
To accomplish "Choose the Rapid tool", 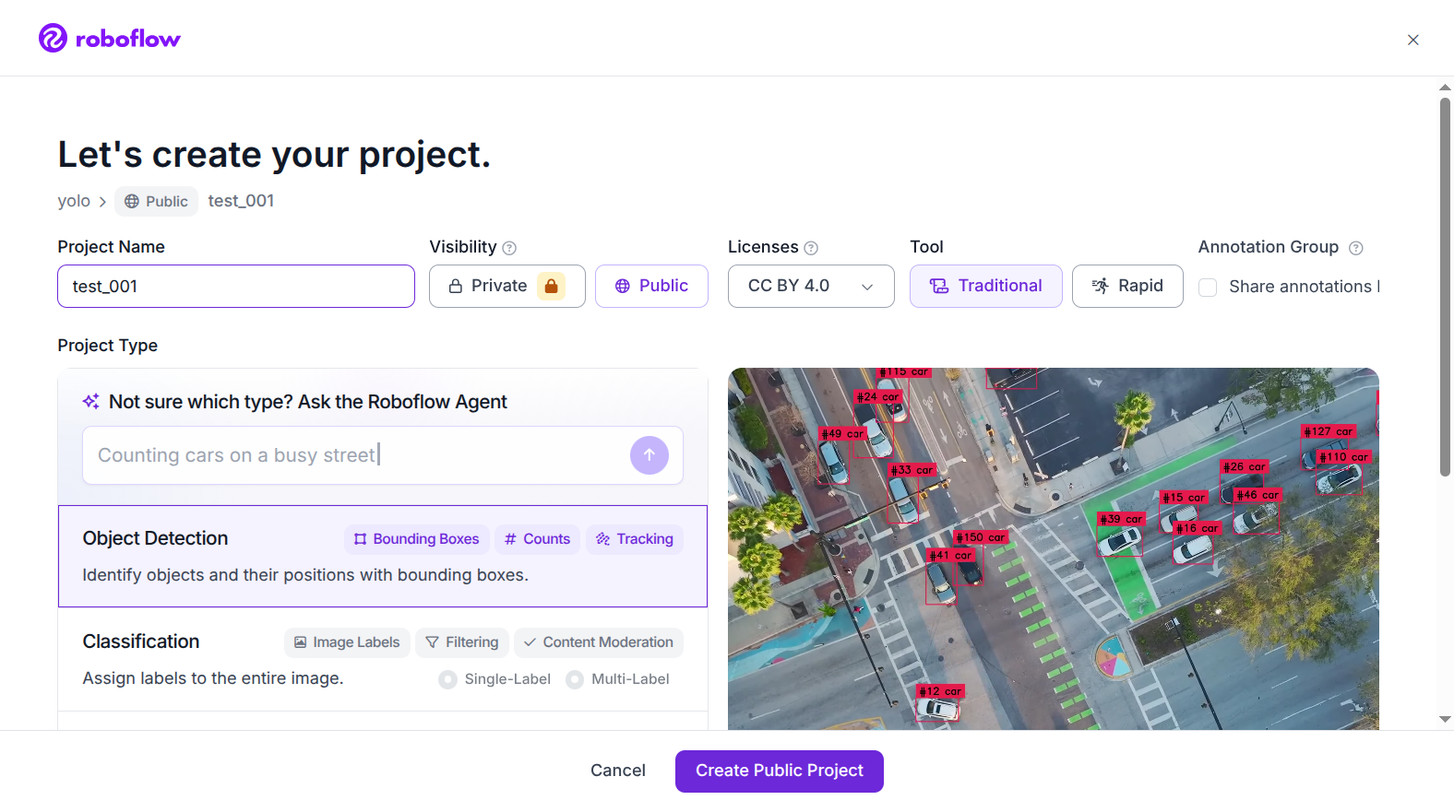I will 1127,286.
